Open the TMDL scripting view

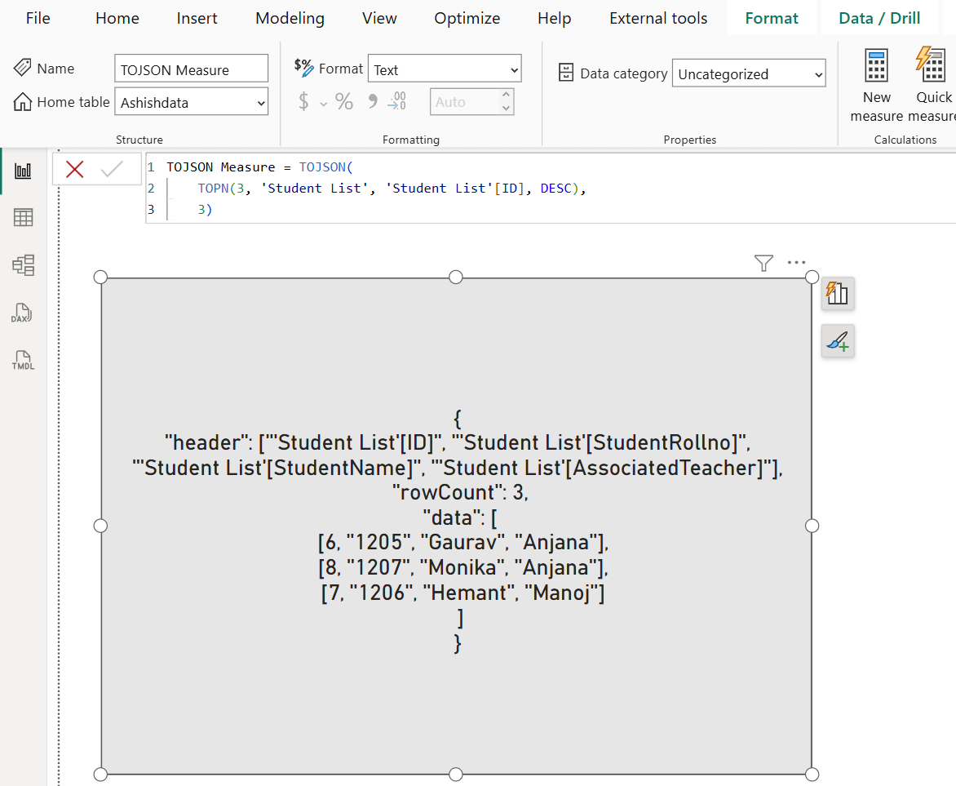coord(24,360)
